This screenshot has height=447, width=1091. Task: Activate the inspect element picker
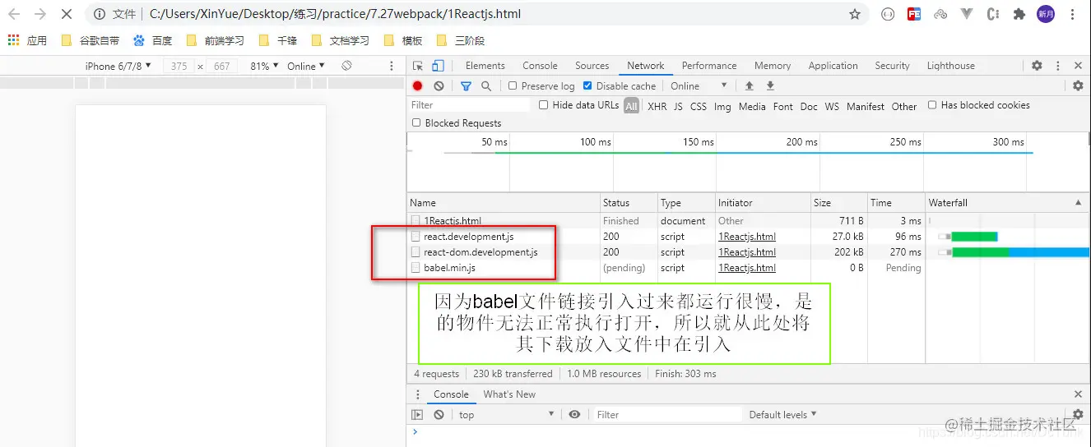click(418, 66)
